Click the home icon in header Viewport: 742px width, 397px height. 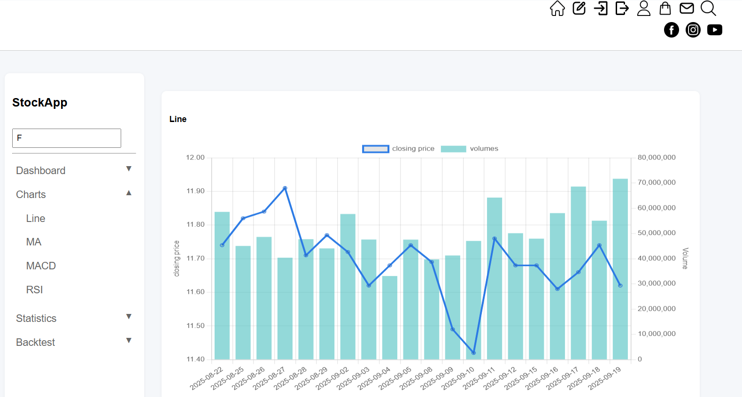557,8
